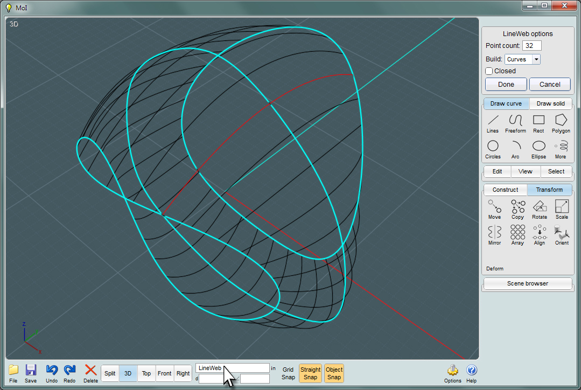Switch to the Right view
The height and width of the screenshot is (390, 581).
click(183, 373)
